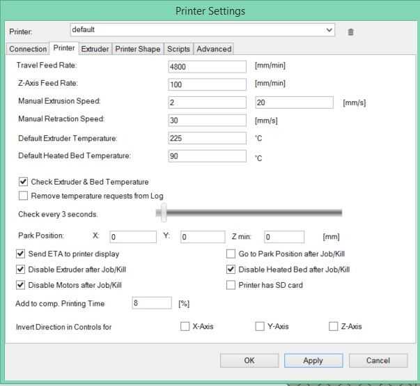Click the Travel Feed Rate field
420x386 pixels.
tap(208, 66)
